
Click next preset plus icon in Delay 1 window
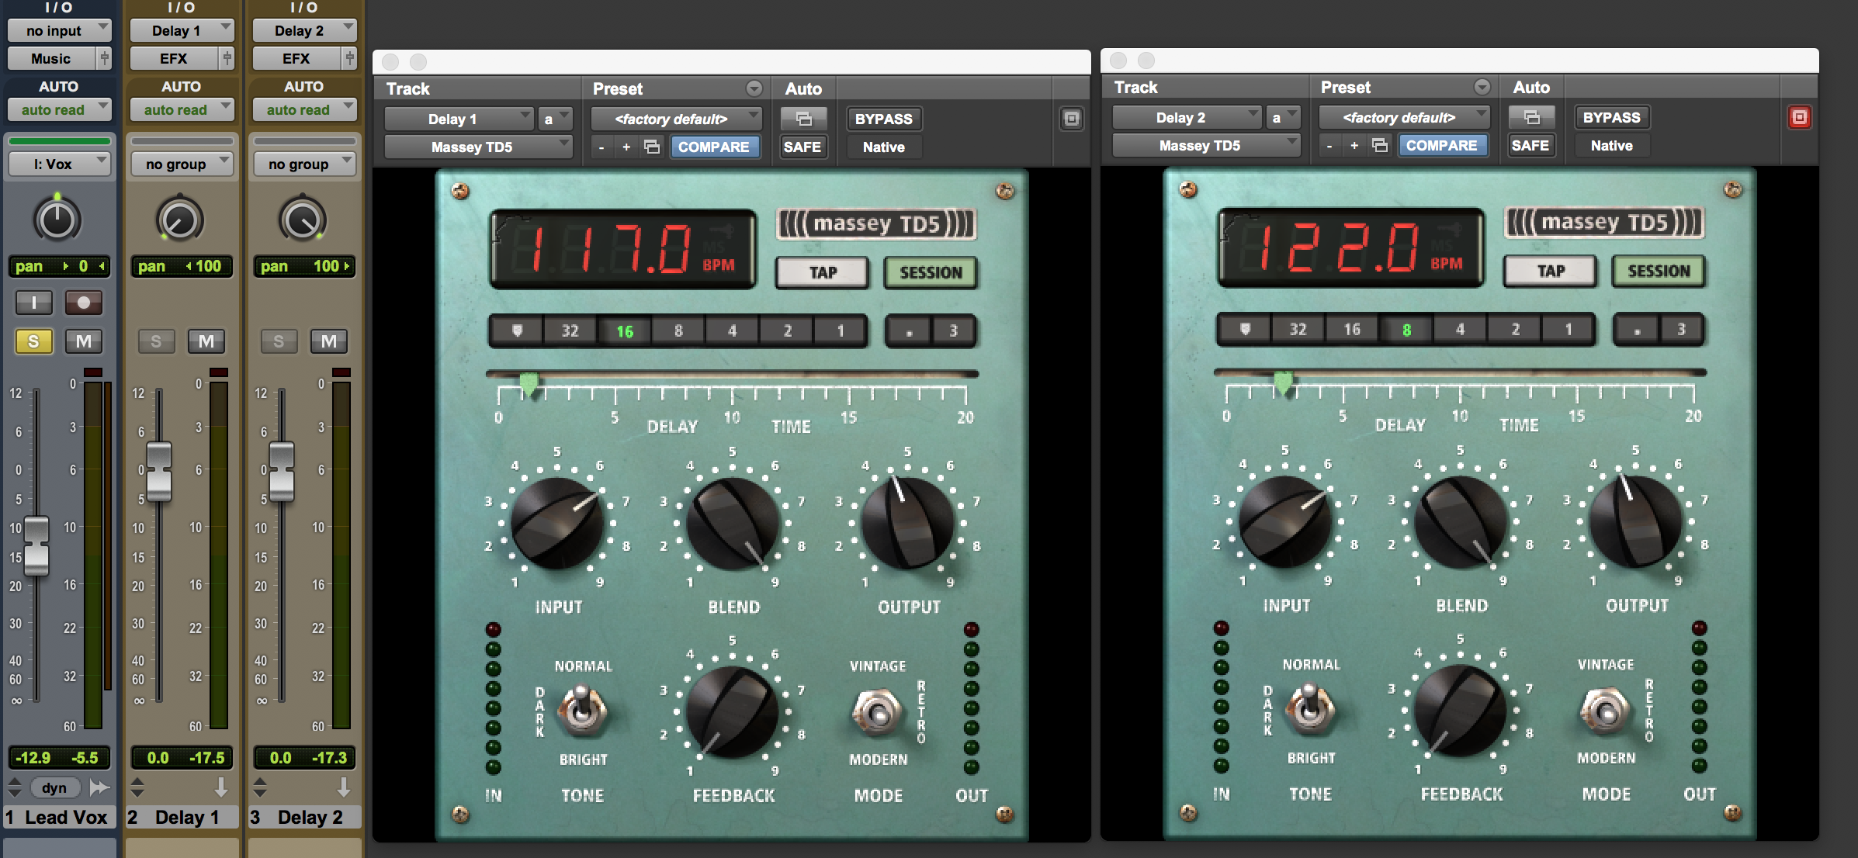(x=626, y=147)
